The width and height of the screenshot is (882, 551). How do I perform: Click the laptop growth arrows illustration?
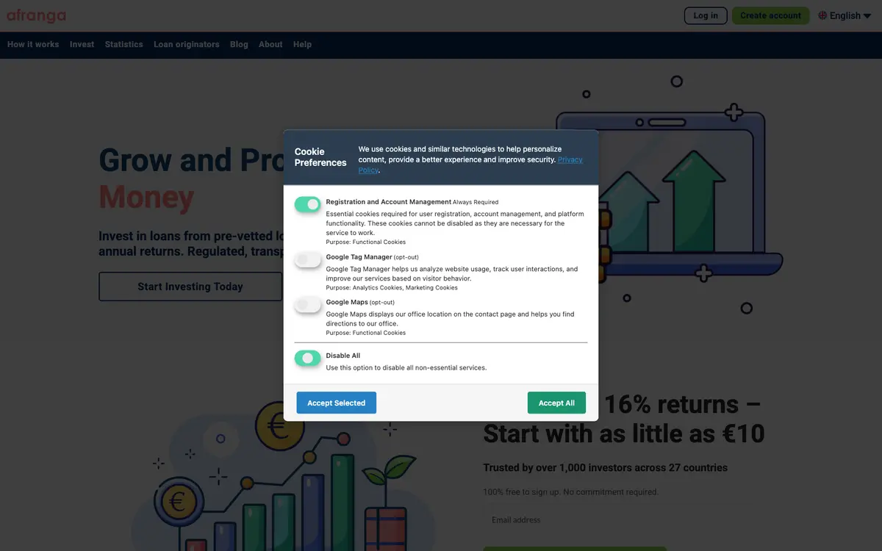click(x=669, y=195)
